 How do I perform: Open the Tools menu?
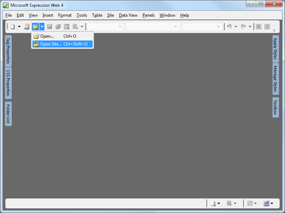coord(82,15)
